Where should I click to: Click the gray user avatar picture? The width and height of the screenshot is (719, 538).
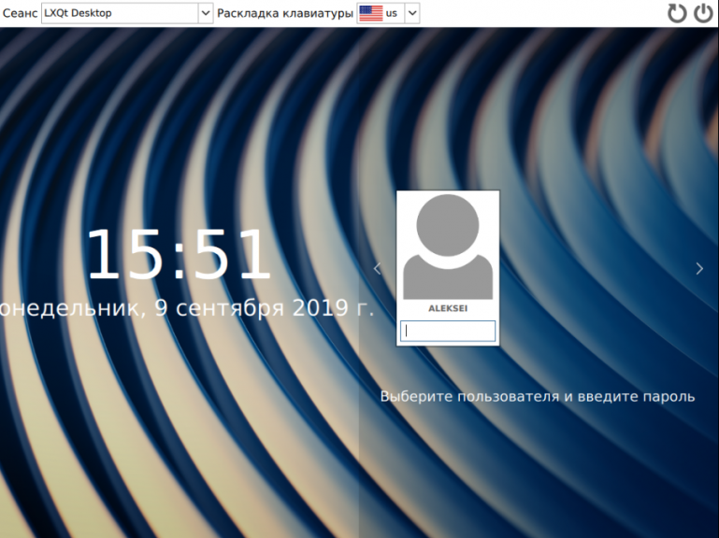(x=447, y=246)
